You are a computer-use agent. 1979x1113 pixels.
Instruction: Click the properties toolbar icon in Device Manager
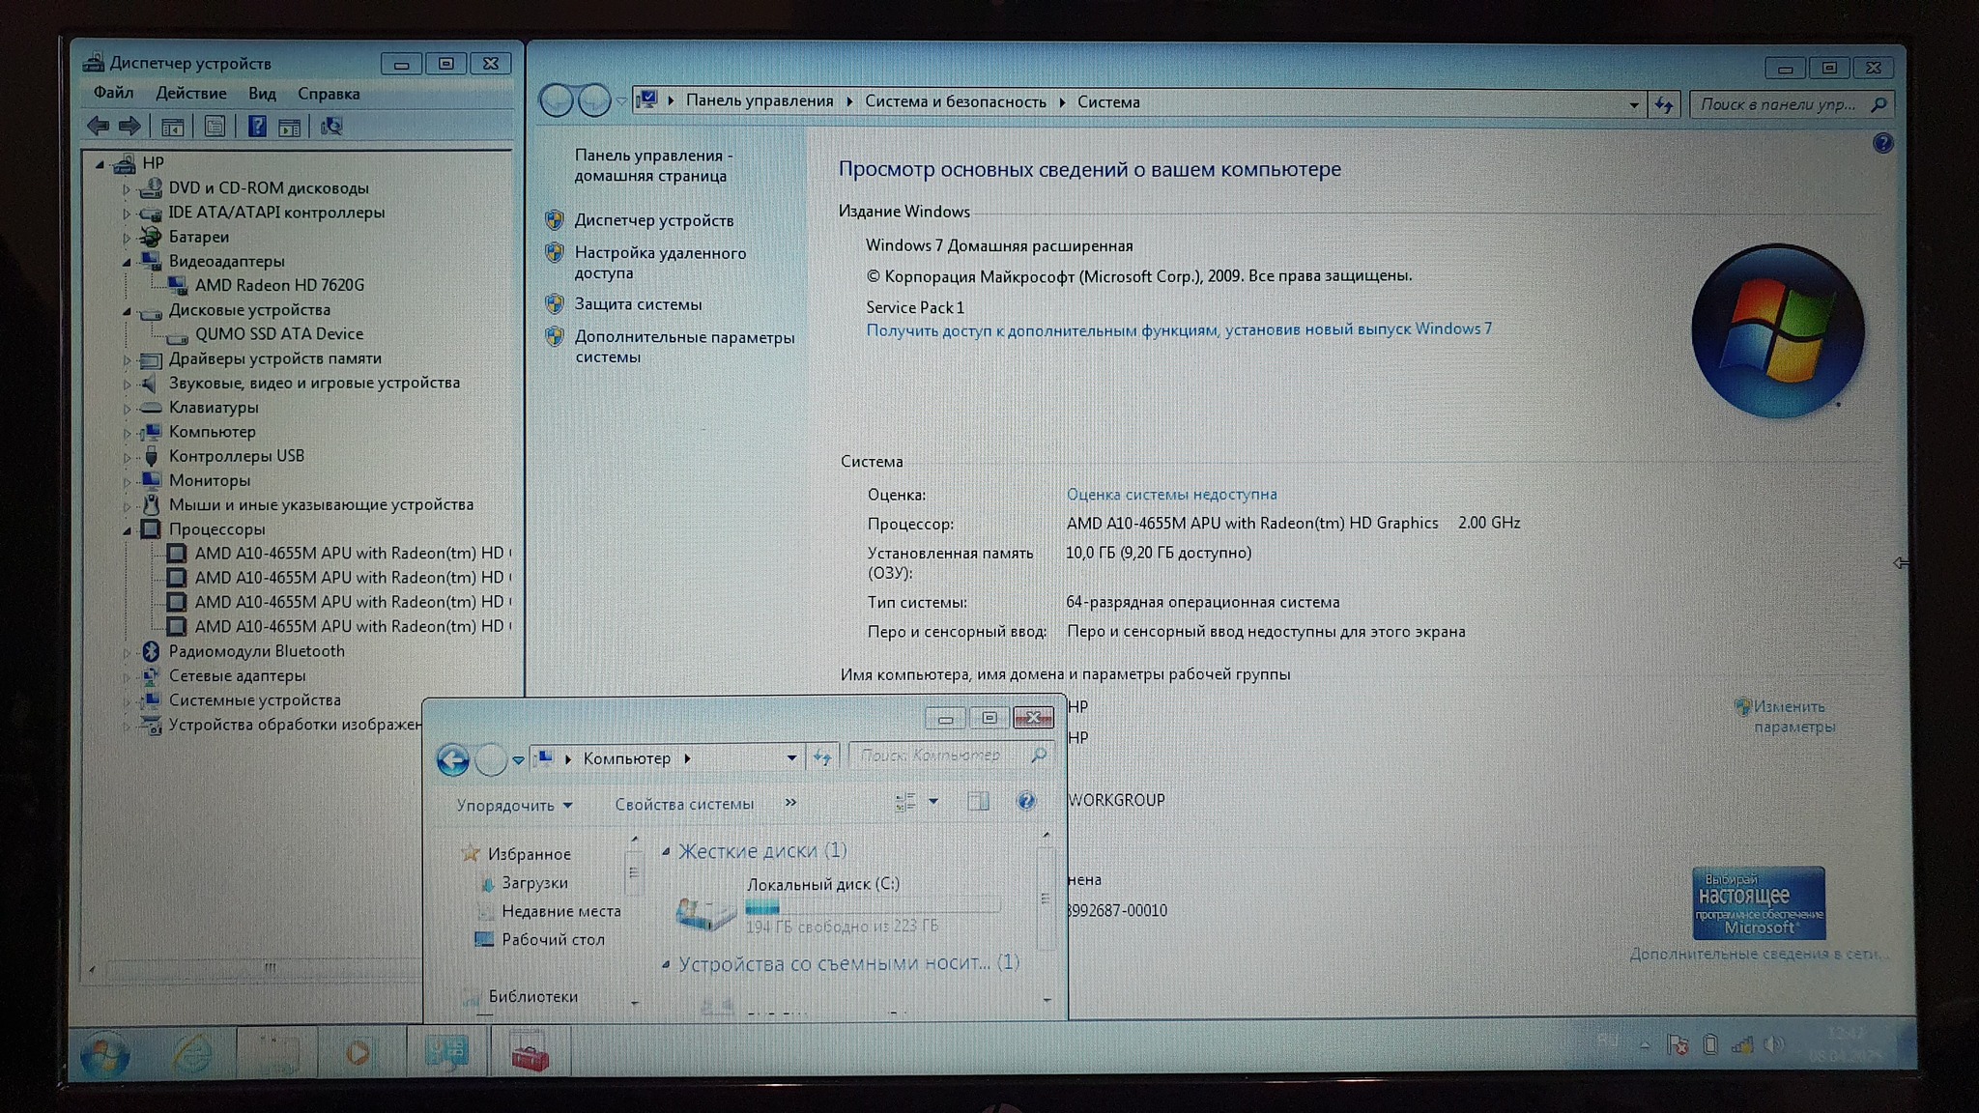coord(215,127)
